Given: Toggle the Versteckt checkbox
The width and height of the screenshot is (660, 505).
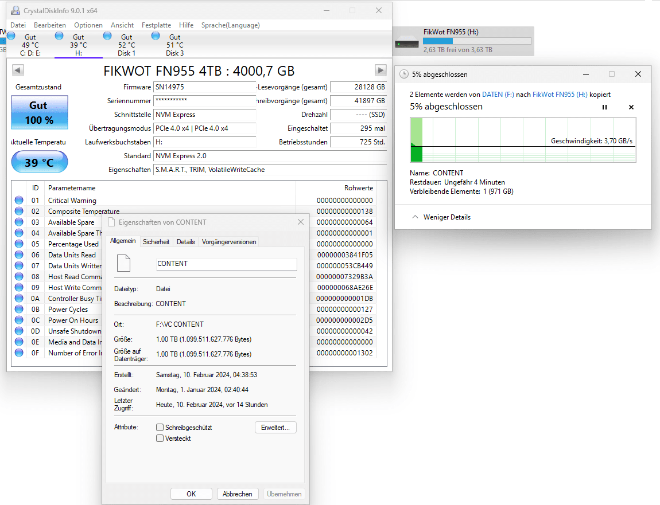Looking at the screenshot, I should pyautogui.click(x=160, y=438).
